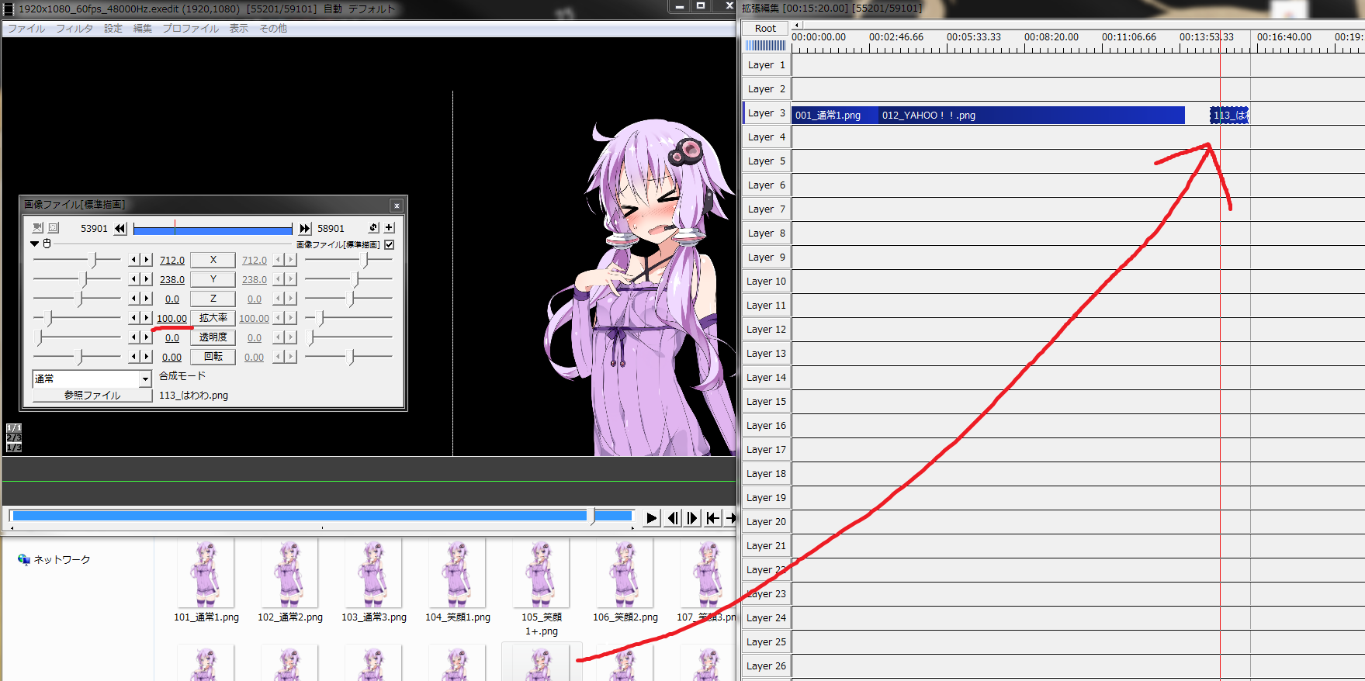This screenshot has height=681, width=1365.
Task: Click the object frame bar in settings dialog
Action: 213,229
